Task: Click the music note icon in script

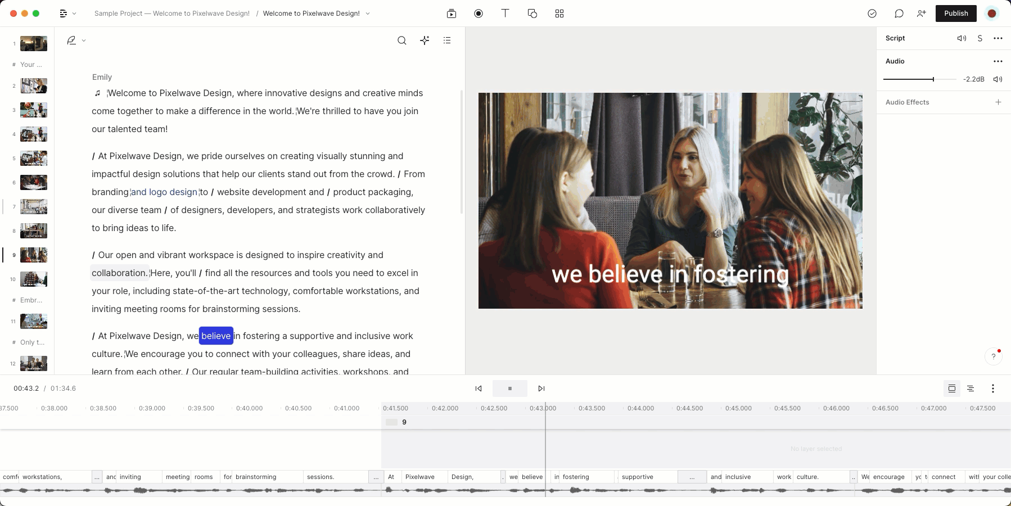Action: coord(97,93)
